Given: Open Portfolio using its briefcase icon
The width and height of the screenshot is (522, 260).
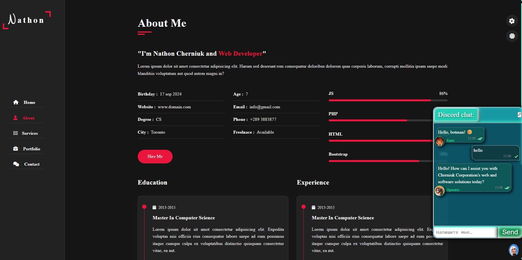Looking at the screenshot, I should (16, 149).
